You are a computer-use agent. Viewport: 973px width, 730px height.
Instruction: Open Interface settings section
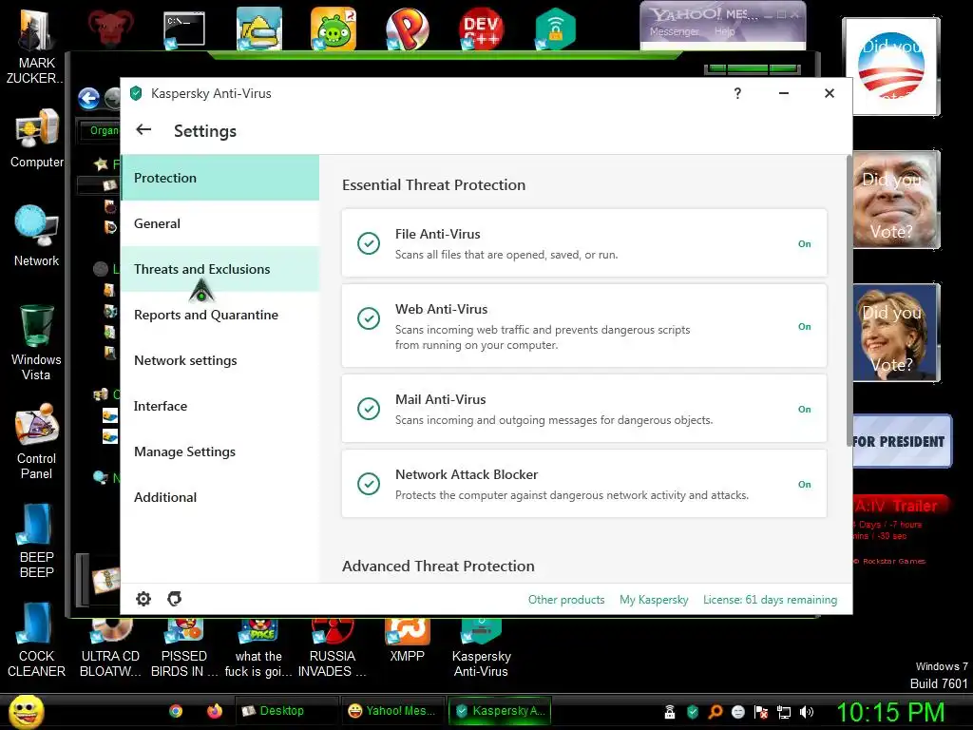[x=220, y=406]
